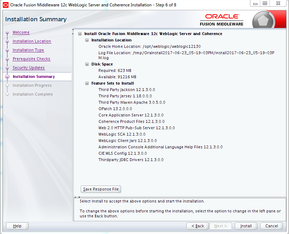The width and height of the screenshot is (289, 234).
Task: Click the Oracle Fusion Middleware pentagon emblem
Action: click(263, 20)
